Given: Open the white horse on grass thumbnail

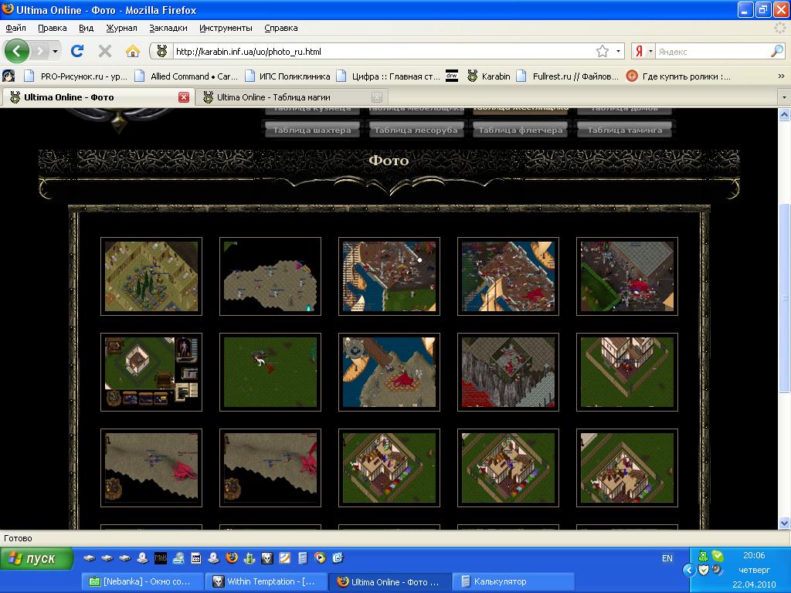Looking at the screenshot, I should 270,372.
